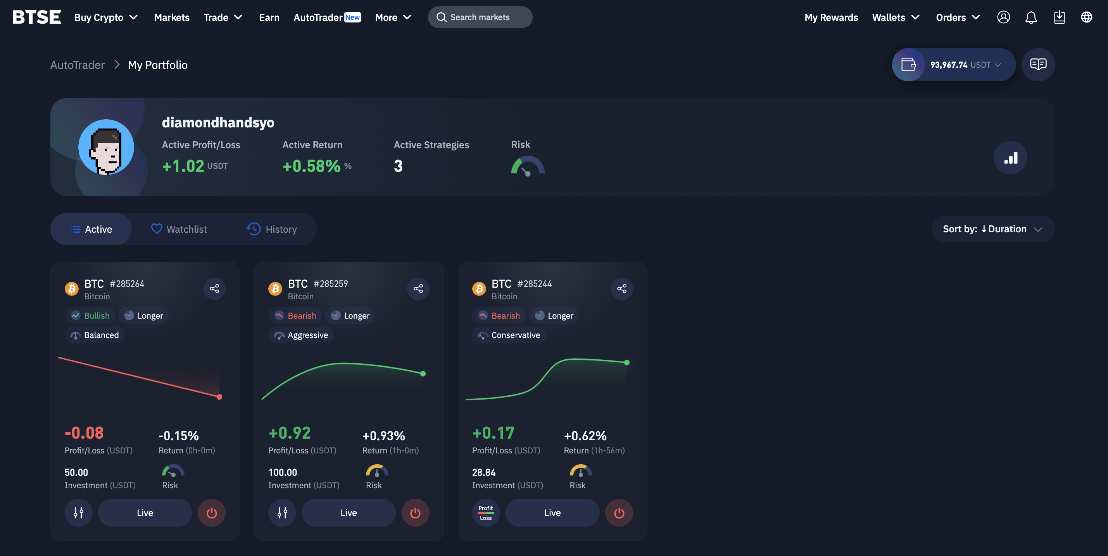Switch to the Watchlist tab
The image size is (1108, 556).
[x=179, y=229]
